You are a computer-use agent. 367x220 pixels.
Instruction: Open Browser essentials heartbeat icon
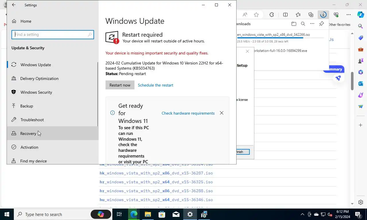coord(336,15)
